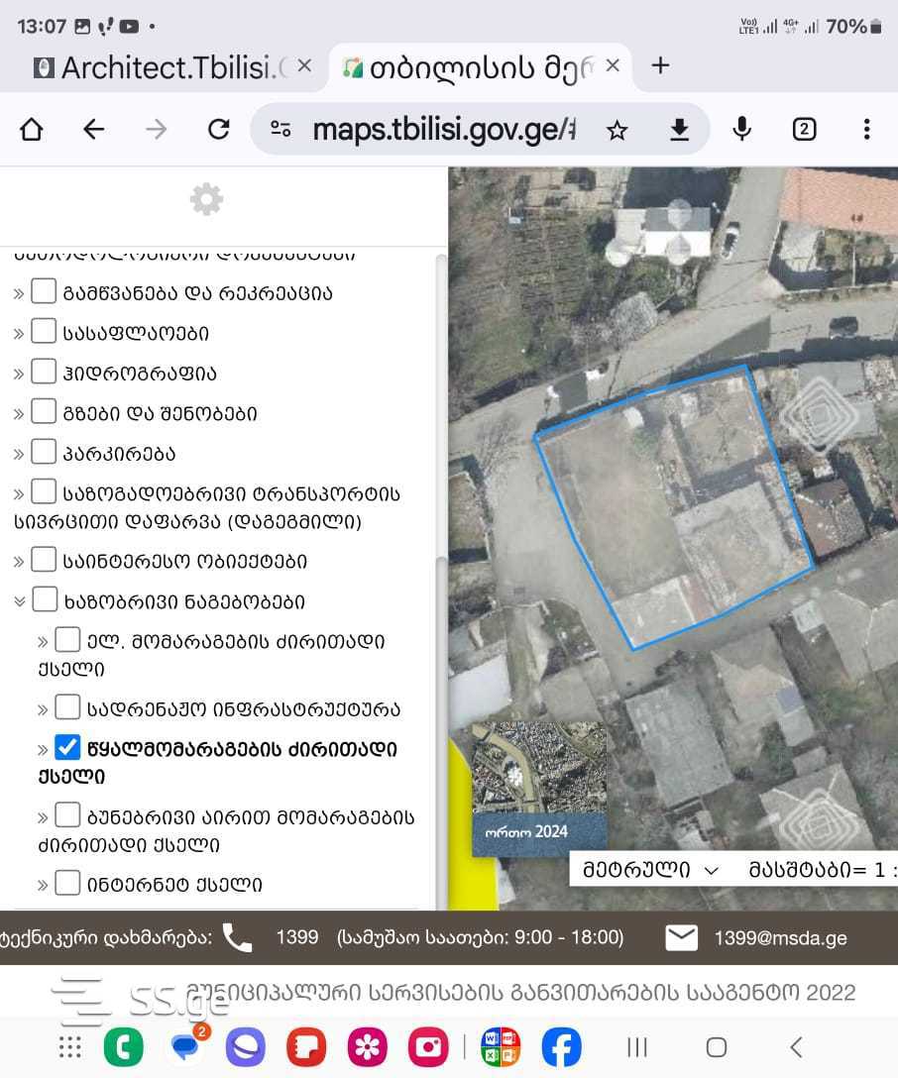The image size is (898, 1078).
Task: Uncheck წყალმომარაგების ძირითადი ქსელი layer
Action: pyautogui.click(x=67, y=746)
